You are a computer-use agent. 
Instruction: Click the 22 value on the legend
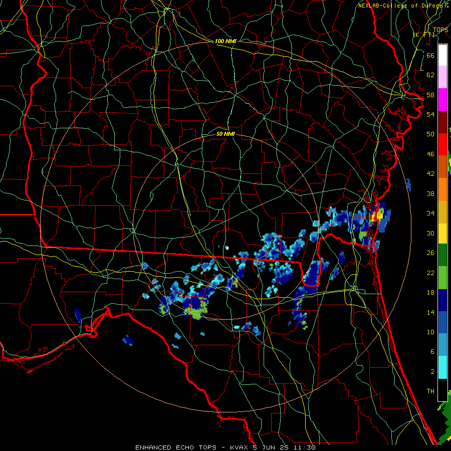[x=430, y=273]
